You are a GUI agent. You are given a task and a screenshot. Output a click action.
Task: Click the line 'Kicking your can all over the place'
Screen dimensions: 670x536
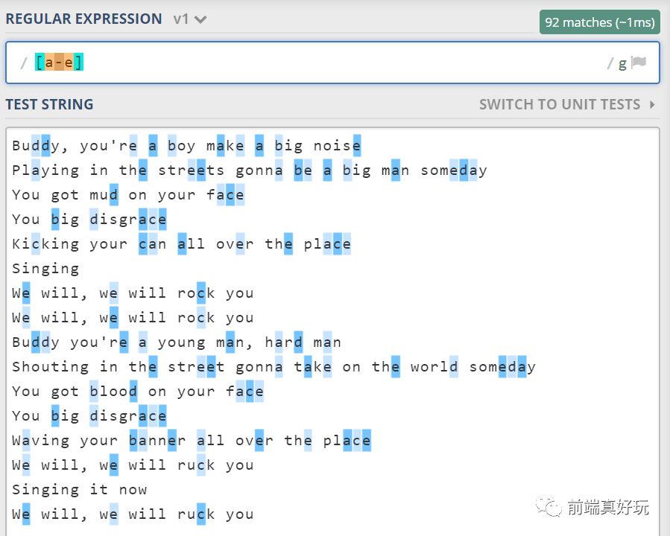tap(182, 244)
